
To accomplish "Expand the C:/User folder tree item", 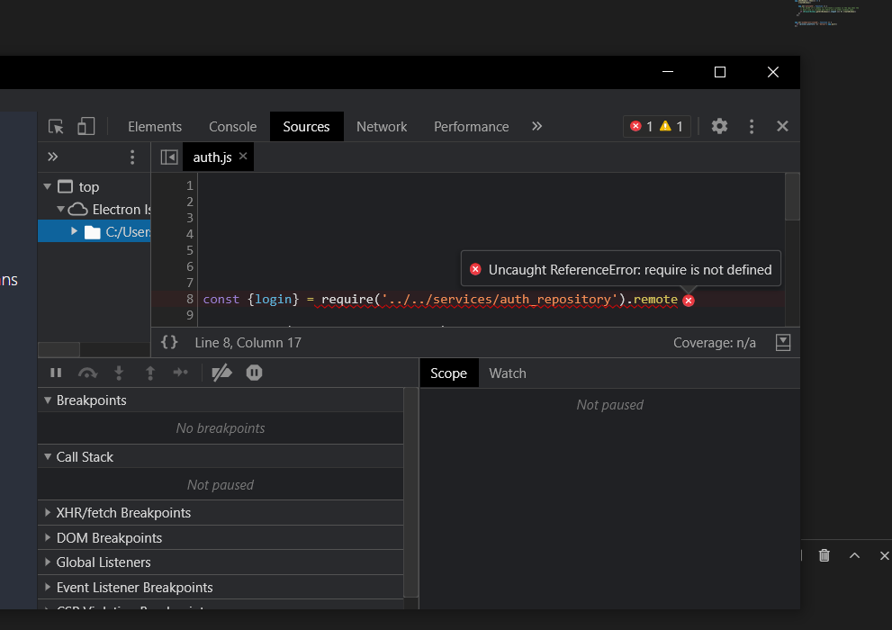I will click(75, 232).
